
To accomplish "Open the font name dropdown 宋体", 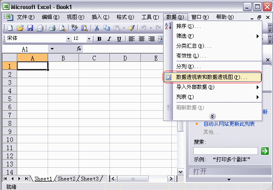I will 68,39.
